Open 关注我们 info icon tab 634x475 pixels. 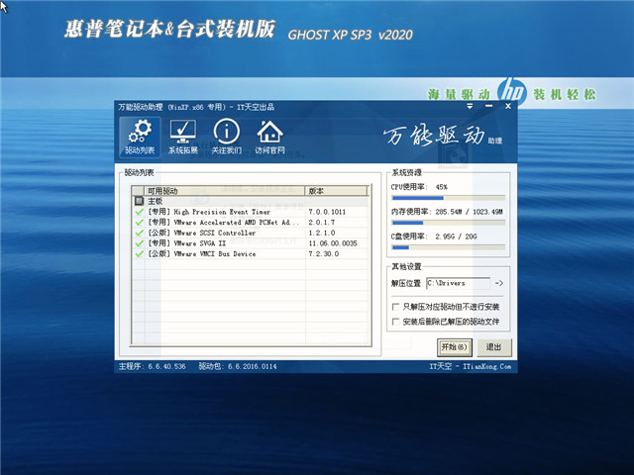(227, 138)
